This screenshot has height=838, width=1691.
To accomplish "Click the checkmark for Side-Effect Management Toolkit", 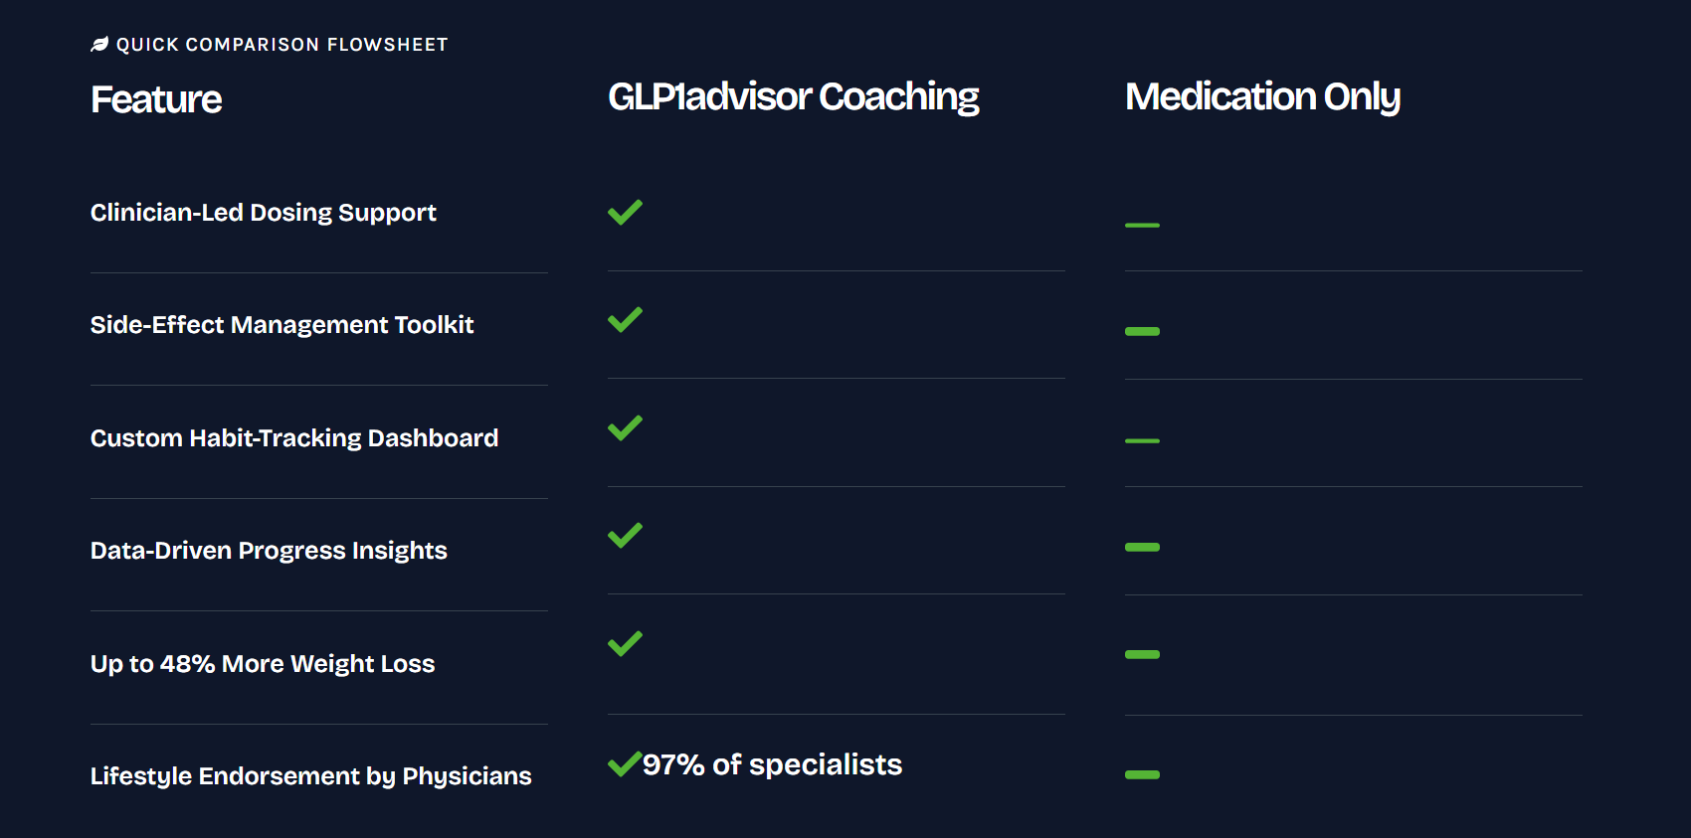I will point(625,319).
